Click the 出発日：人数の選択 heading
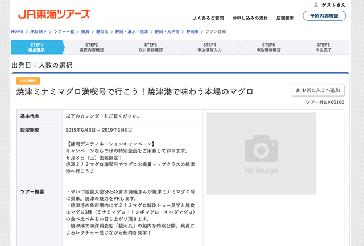Screen dimensions: 364x246 (42, 65)
